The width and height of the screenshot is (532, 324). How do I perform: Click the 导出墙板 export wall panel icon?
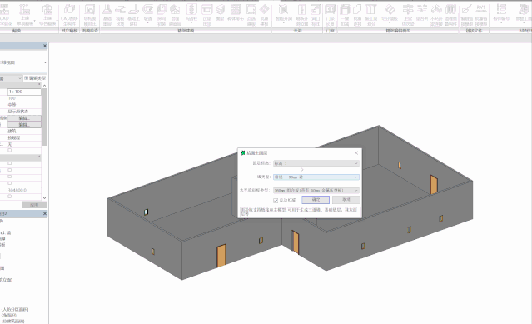point(390,14)
